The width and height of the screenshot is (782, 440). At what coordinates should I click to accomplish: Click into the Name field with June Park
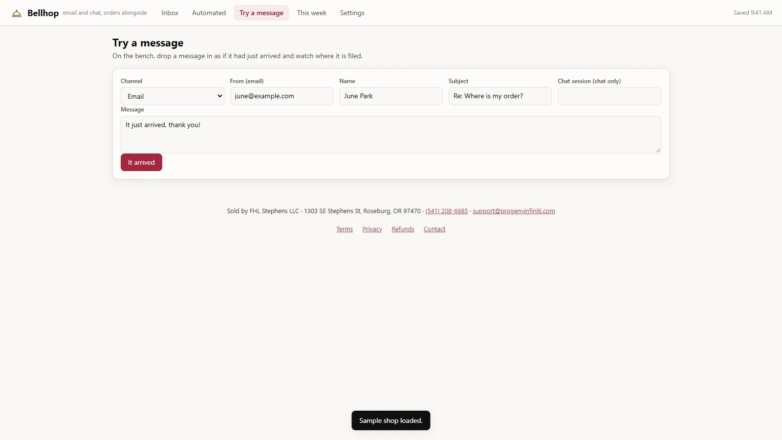pyautogui.click(x=391, y=96)
